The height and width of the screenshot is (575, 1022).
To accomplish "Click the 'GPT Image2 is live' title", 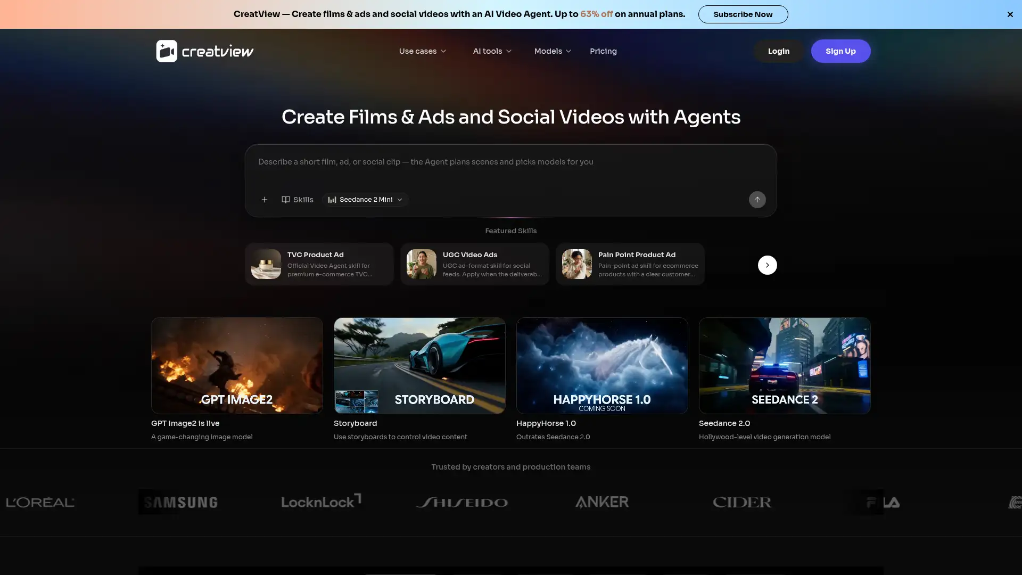I will point(185,423).
